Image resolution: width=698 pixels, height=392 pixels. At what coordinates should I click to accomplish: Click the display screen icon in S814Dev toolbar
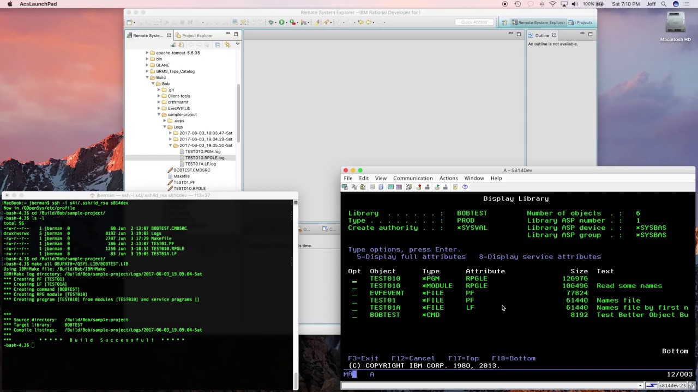[x=390, y=187]
